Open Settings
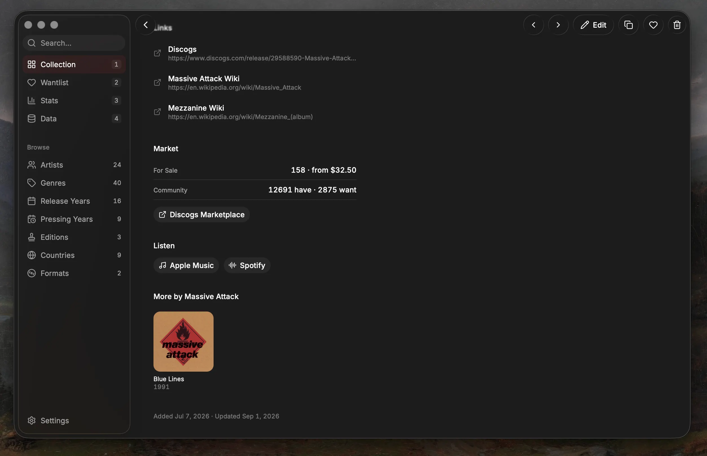This screenshot has height=456, width=707. (x=74, y=420)
